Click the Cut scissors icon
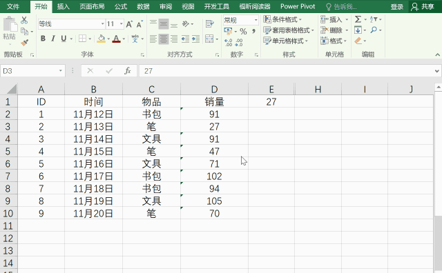This screenshot has width=442, height=273. [24, 20]
